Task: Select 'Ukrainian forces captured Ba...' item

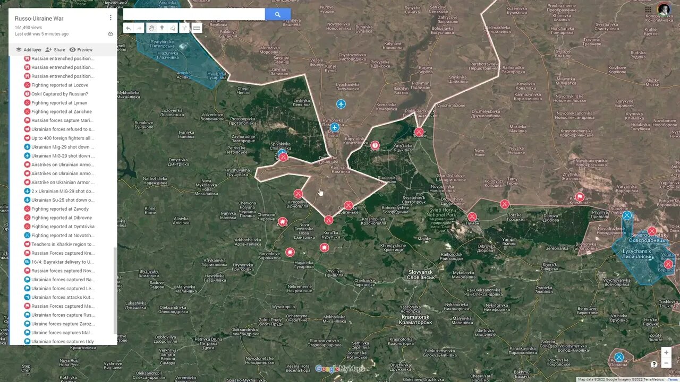Action: 59,280
